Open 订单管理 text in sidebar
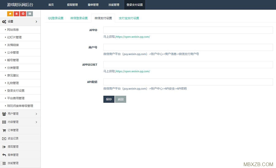276x168 pixels. pos(13,130)
